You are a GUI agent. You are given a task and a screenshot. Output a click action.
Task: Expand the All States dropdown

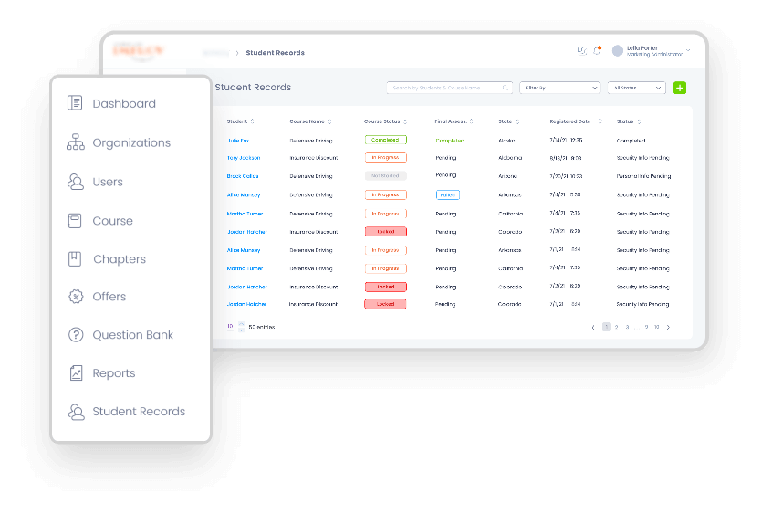click(x=636, y=88)
